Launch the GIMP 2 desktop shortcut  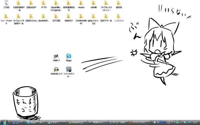[56, 58]
